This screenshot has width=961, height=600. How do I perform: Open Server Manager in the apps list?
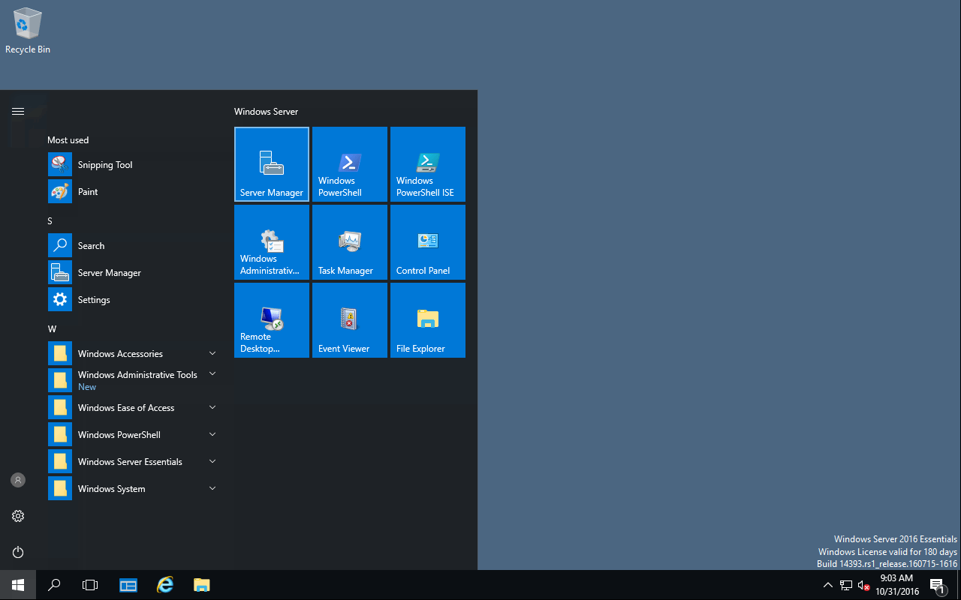[x=132, y=273]
